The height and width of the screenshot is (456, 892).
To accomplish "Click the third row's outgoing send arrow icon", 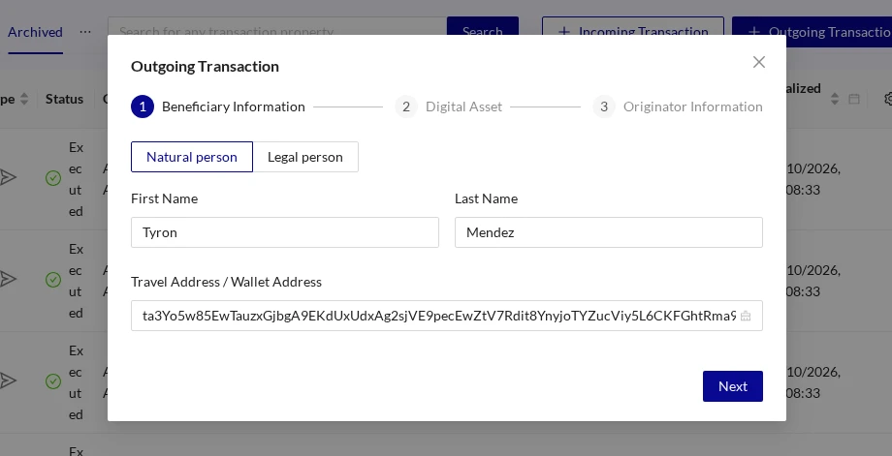I will 8,380.
